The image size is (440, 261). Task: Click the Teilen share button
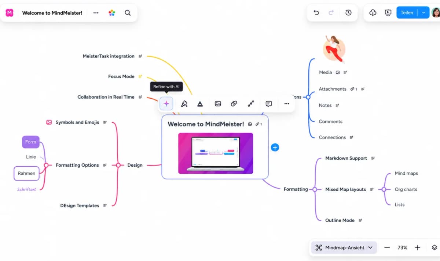(x=407, y=12)
